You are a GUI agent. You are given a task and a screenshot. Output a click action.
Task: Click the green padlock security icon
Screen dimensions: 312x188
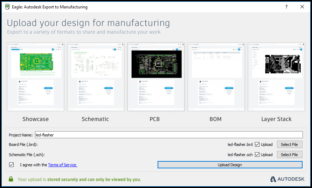(x=11, y=179)
